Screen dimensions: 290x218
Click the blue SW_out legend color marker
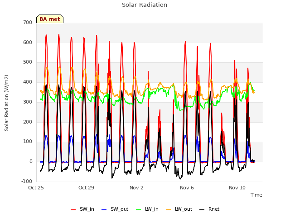104,210
